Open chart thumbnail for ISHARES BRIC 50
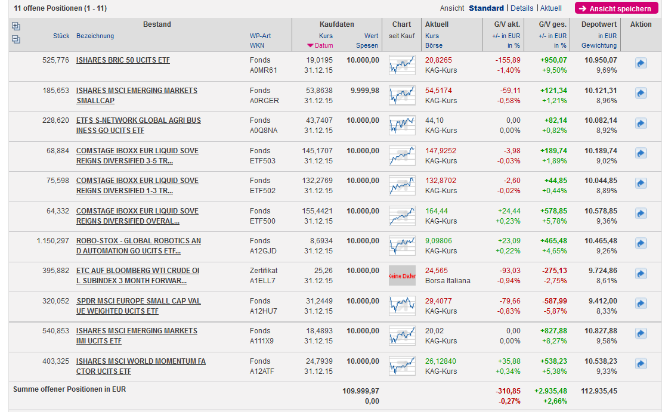This screenshot has width=662, height=412. (401, 64)
